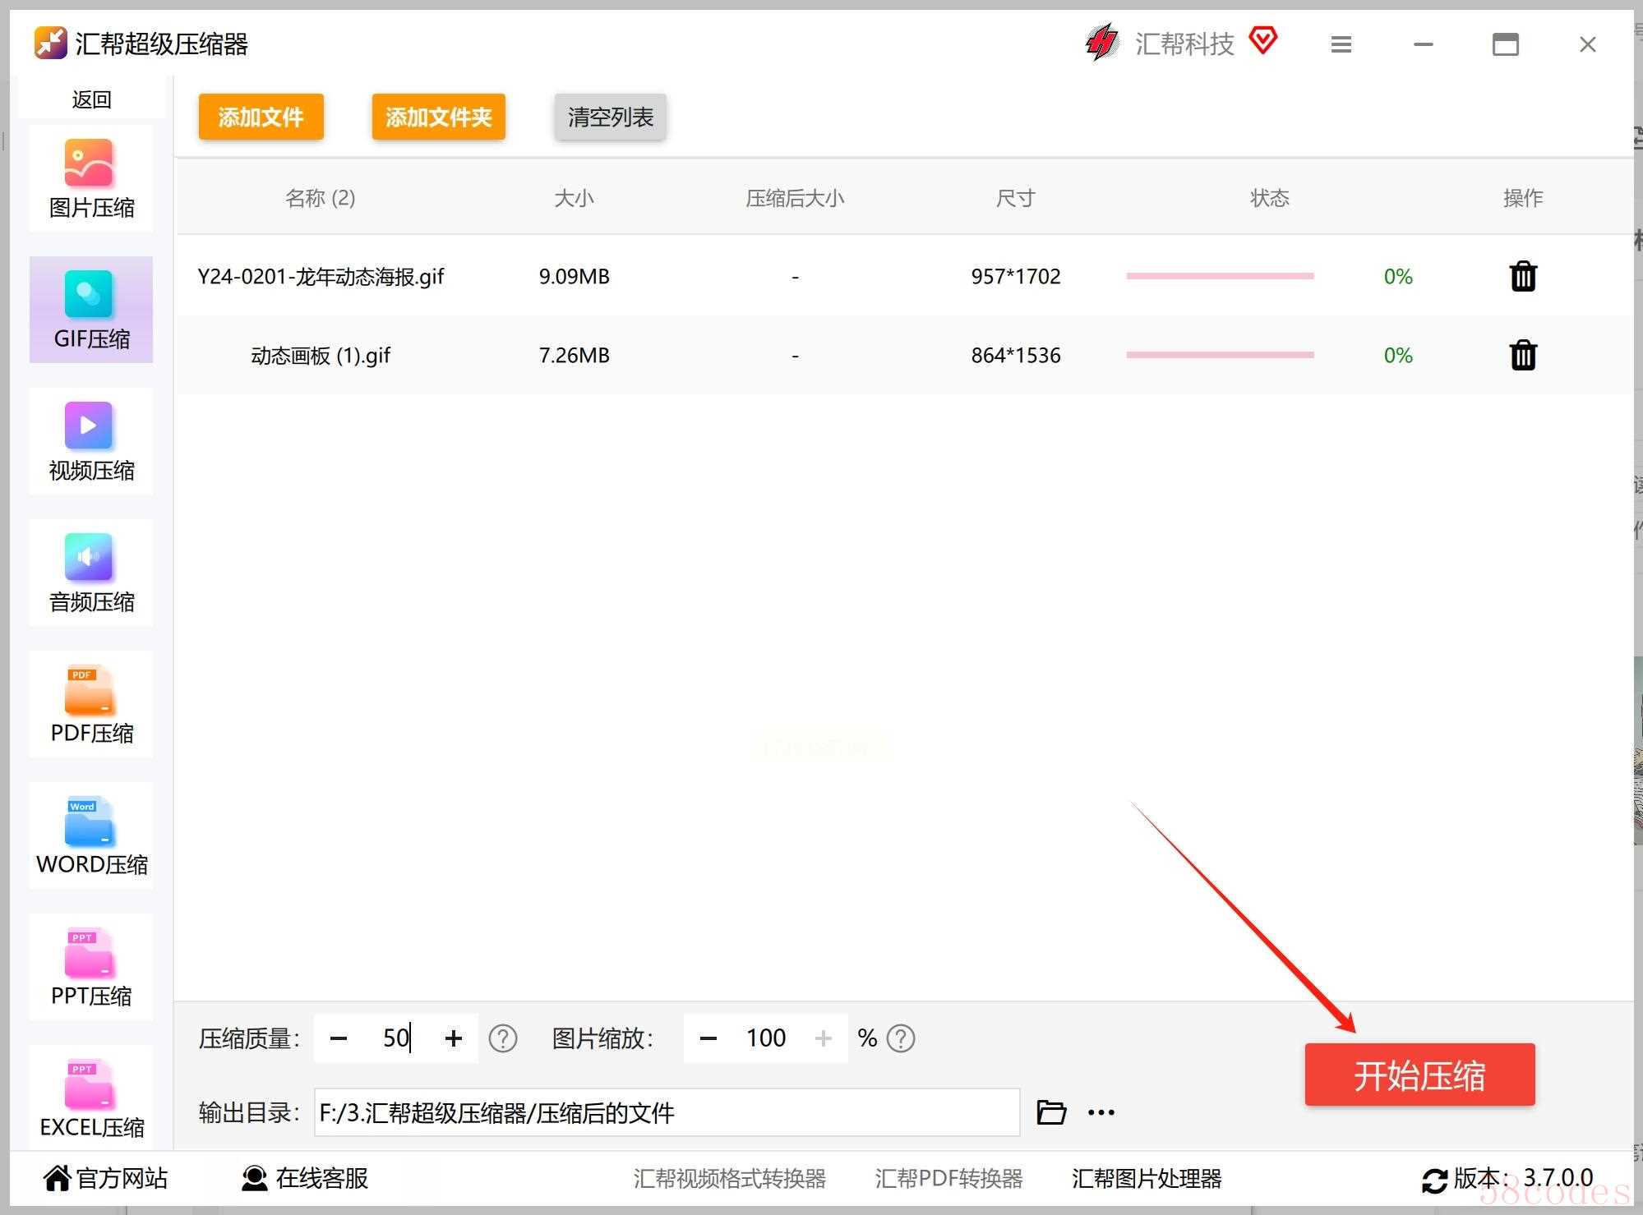Delete 动态画板 (1).gif via trash icon
This screenshot has height=1215, width=1643.
click(1523, 355)
